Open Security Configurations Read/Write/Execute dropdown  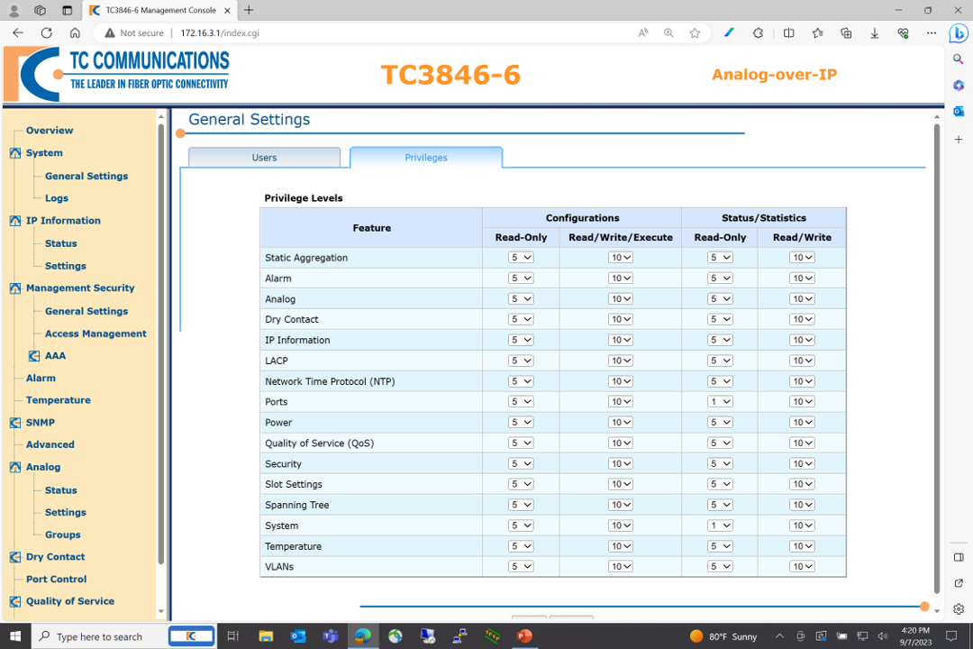pos(621,463)
